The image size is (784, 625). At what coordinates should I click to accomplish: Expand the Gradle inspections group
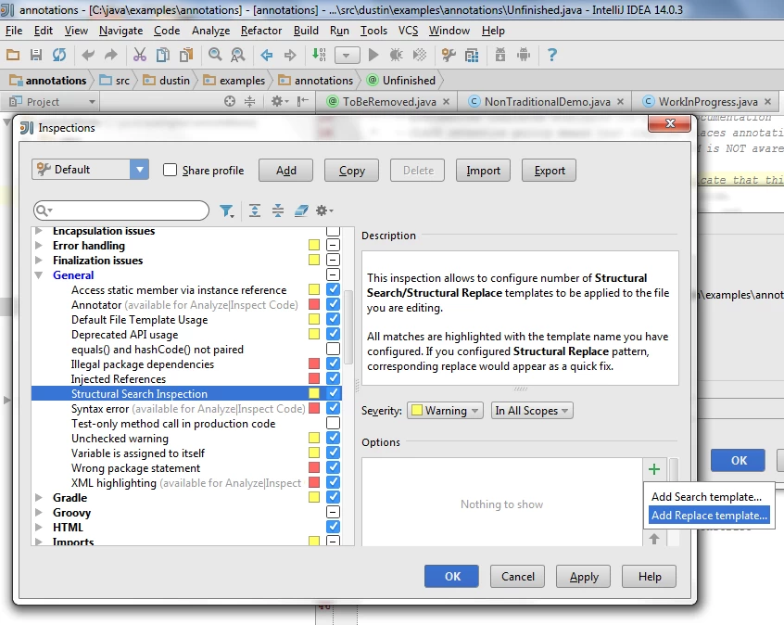[39, 497]
